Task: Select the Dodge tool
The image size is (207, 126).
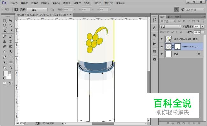Action: tap(11, 52)
